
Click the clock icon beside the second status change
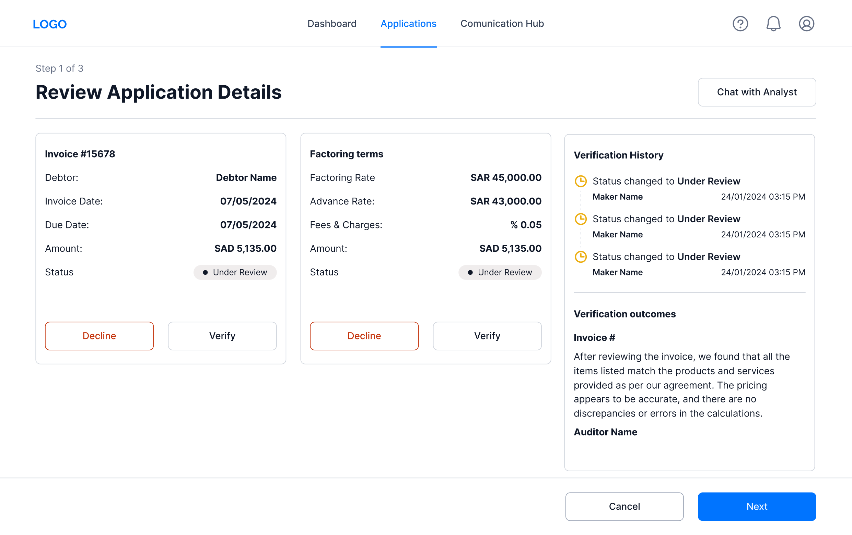click(581, 219)
